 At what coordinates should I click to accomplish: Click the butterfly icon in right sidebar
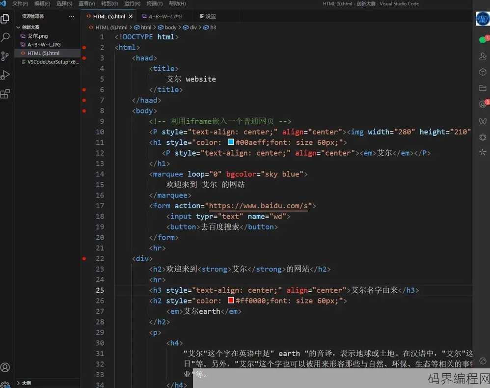click(483, 121)
